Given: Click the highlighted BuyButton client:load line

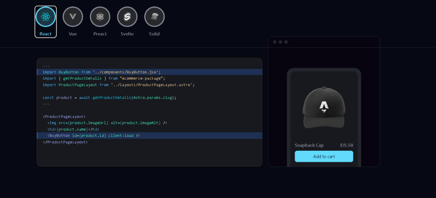Looking at the screenshot, I should [149, 135].
